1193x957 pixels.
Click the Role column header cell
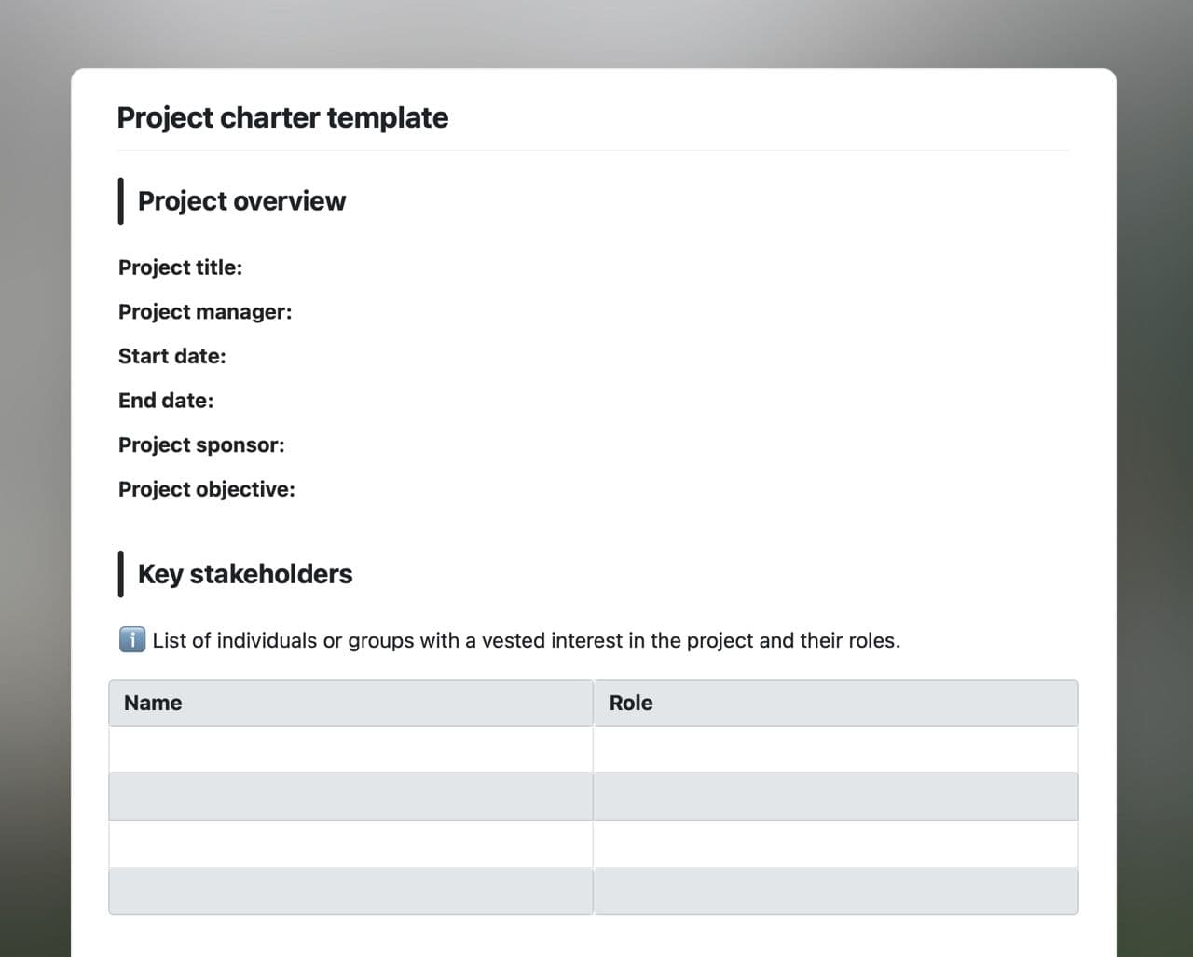pyautogui.click(x=835, y=704)
